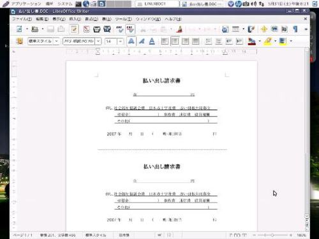Expand the background color dropdown arrow
This screenshot has height=239, width=319.
tap(291, 41)
